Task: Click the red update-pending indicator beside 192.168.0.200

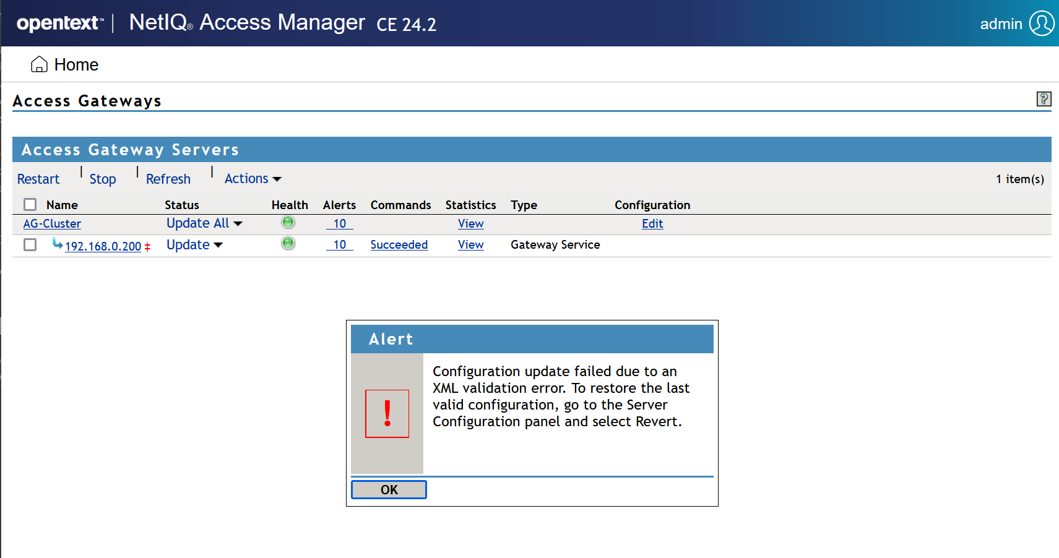Action: pyautogui.click(x=147, y=245)
